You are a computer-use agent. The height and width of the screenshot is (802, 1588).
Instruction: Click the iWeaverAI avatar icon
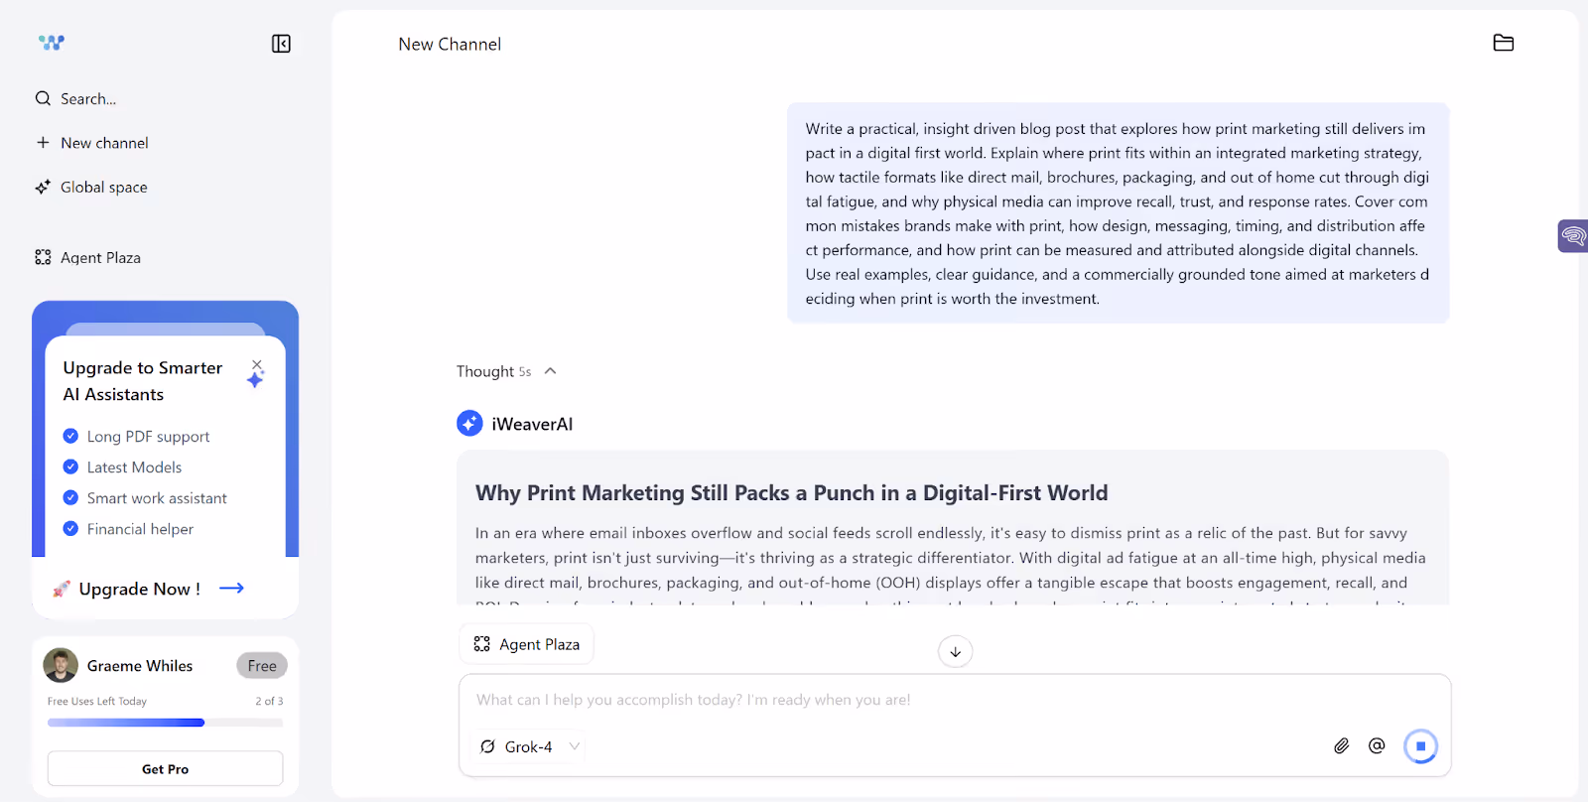coord(469,423)
